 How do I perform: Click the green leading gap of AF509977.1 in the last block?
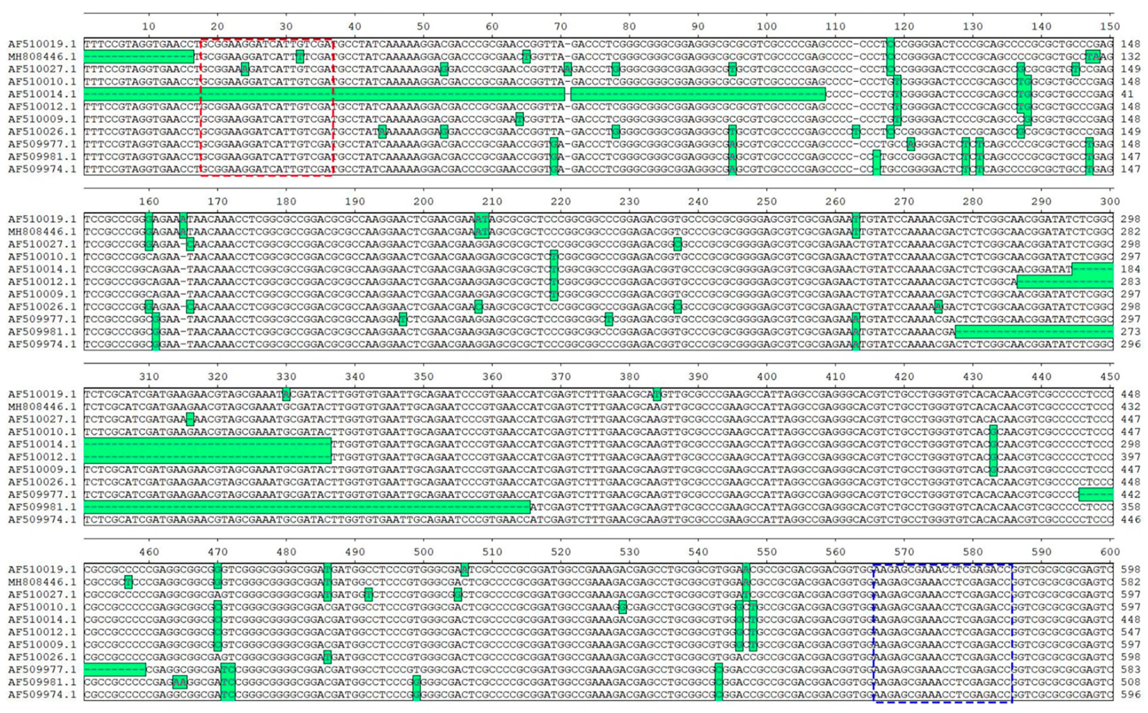click(115, 669)
